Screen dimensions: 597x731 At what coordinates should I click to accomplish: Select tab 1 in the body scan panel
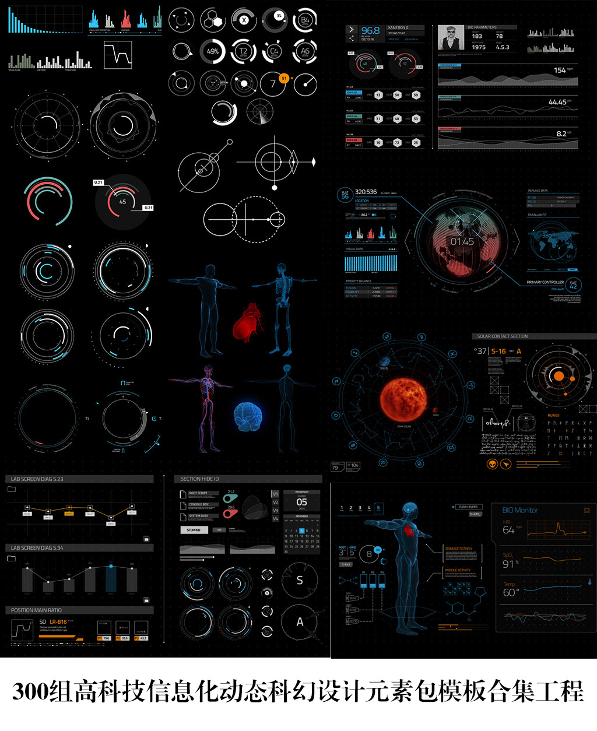(342, 508)
